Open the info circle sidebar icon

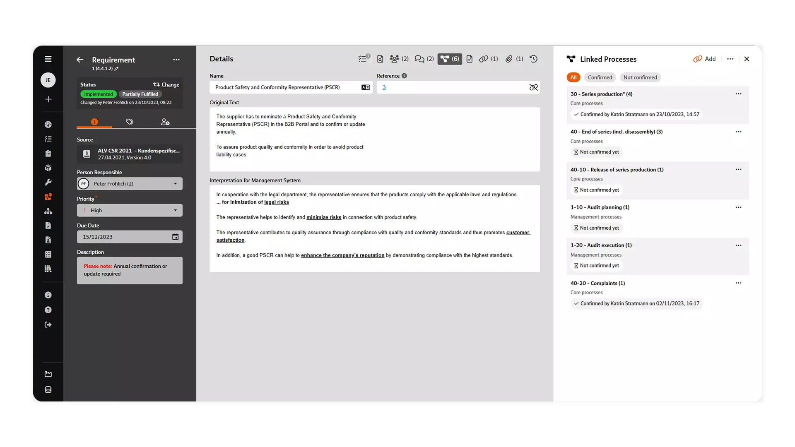[48, 295]
